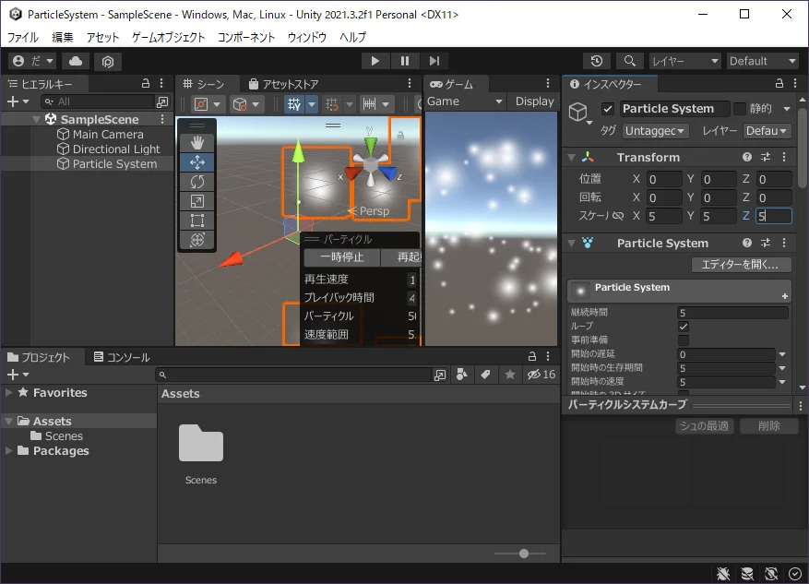Click the favorites star icon in Project toolbar
This screenshot has width=809, height=584.
(510, 375)
